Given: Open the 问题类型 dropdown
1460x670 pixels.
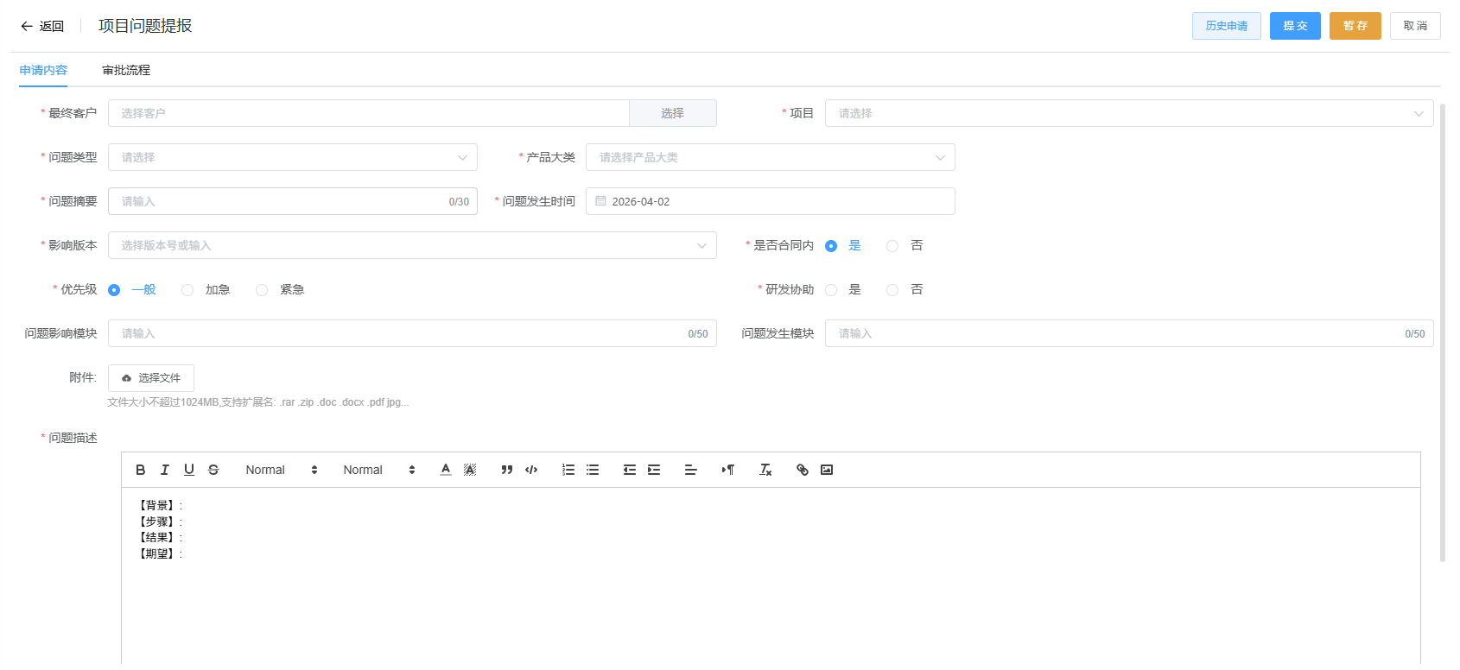Looking at the screenshot, I should (292, 157).
